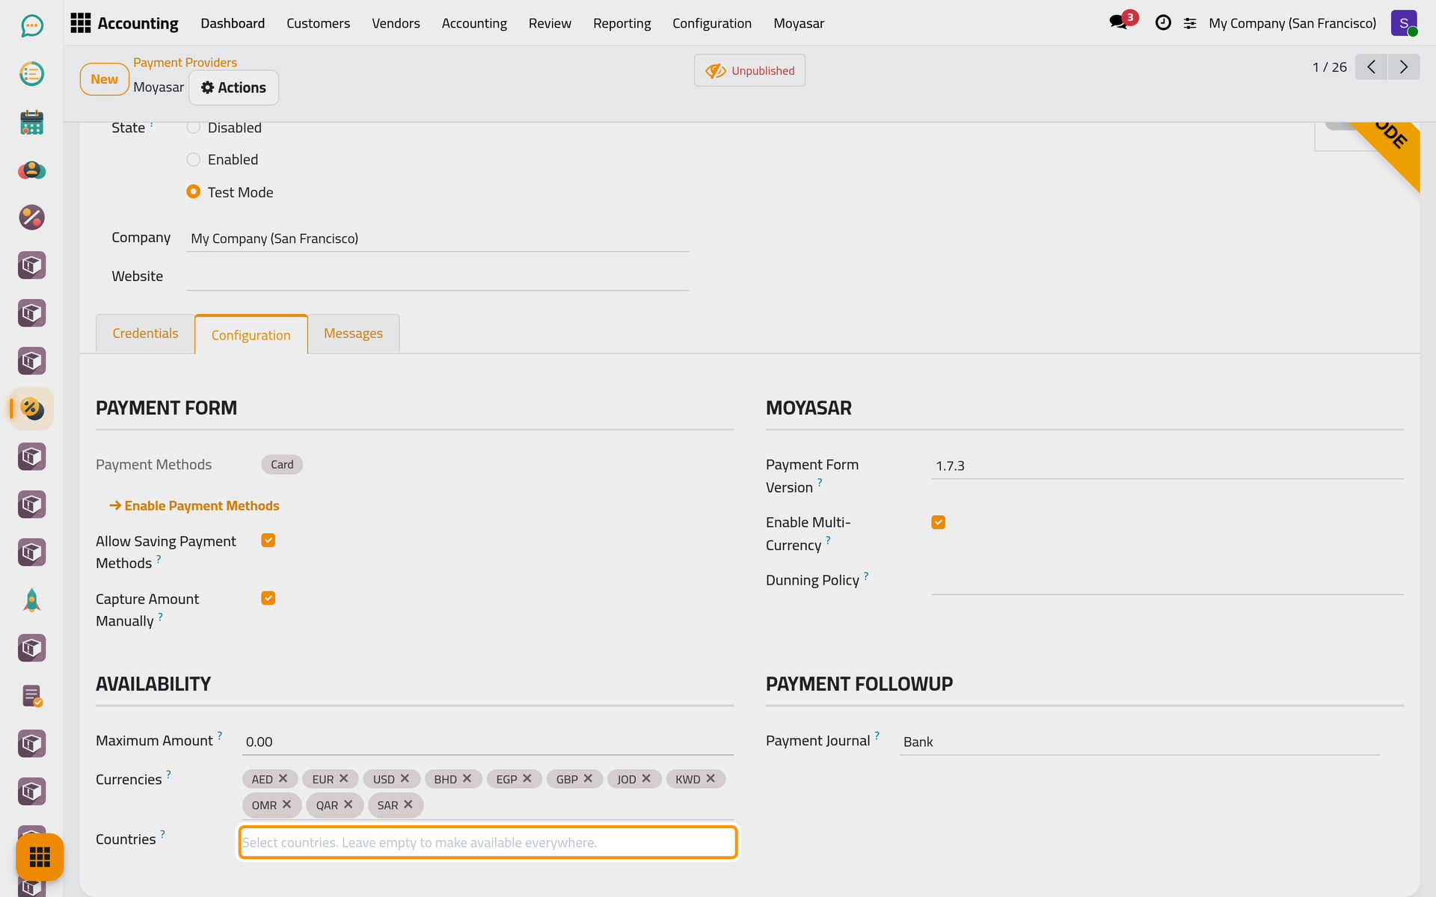This screenshot has height=897, width=1436.
Task: Toggle Capture Amount Manually checkbox
Action: (269, 598)
